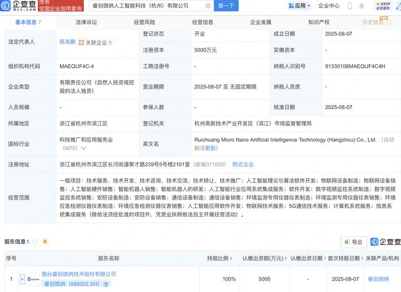The image size is (401, 292).
Task: Expand the 国标行业 M75 chevron
Action: tap(84, 148)
